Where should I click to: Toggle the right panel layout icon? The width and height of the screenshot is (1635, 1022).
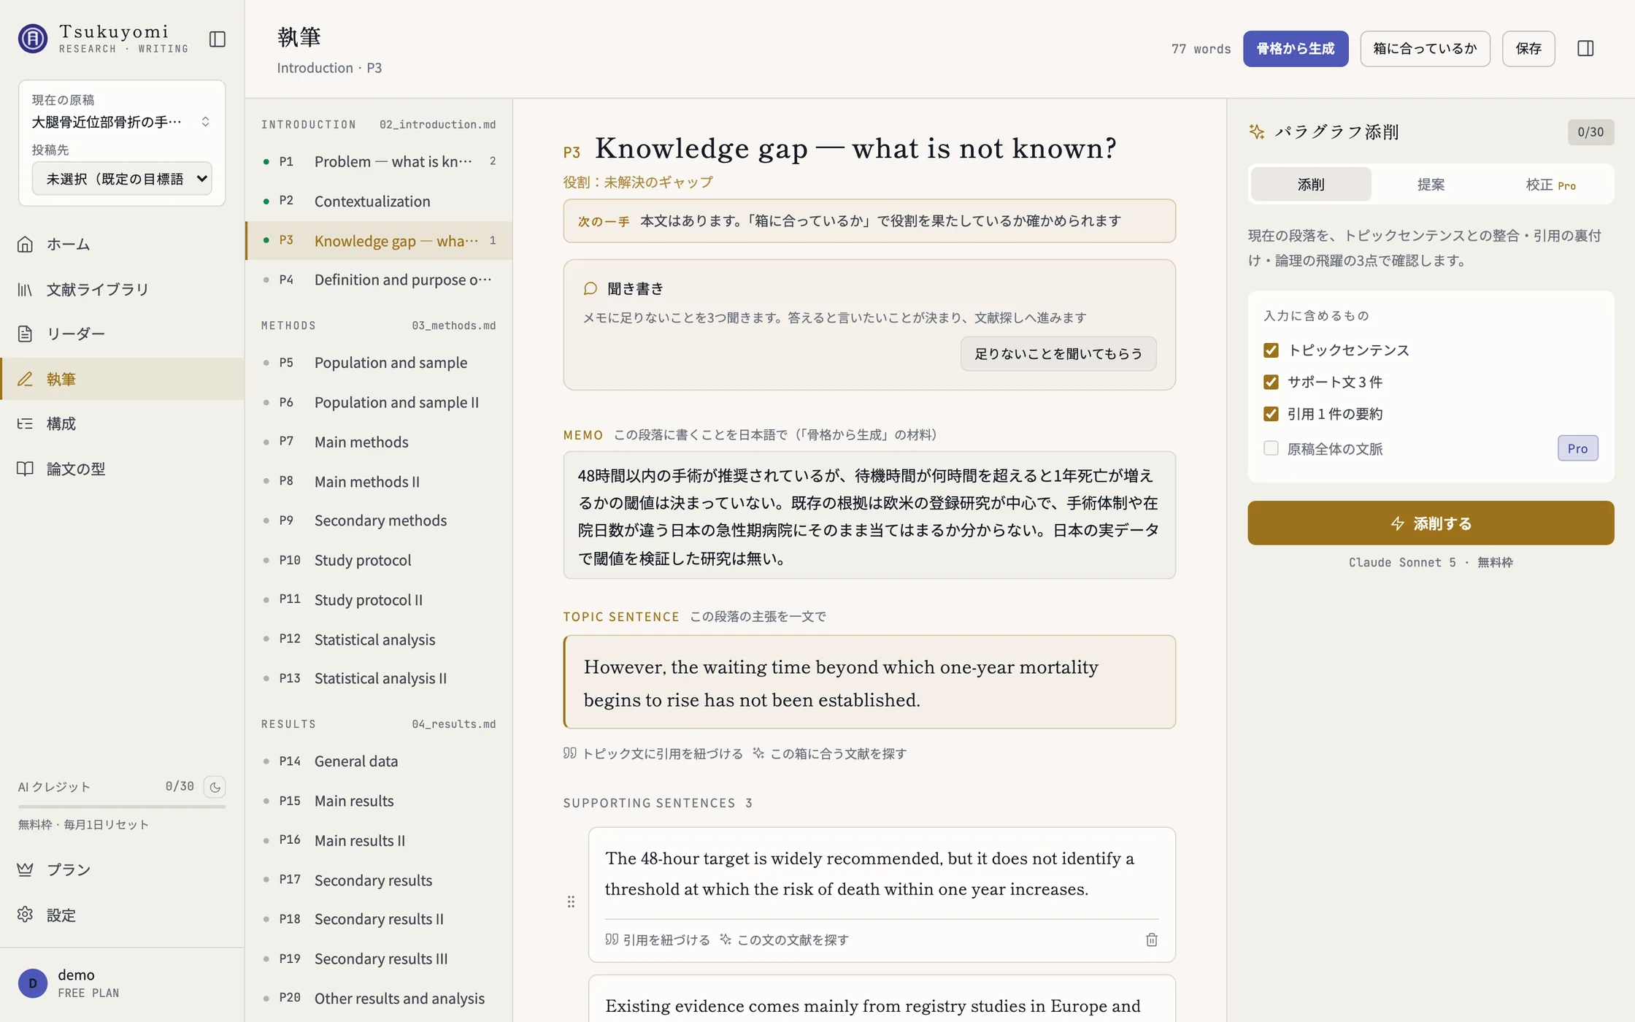point(1585,48)
